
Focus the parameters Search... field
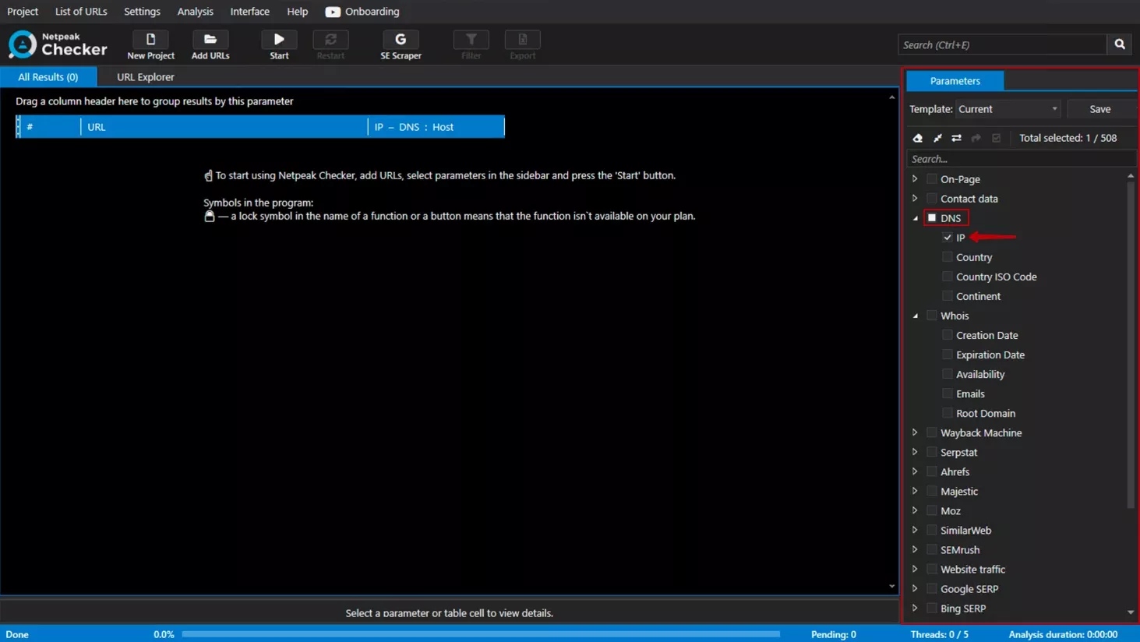tap(1021, 159)
